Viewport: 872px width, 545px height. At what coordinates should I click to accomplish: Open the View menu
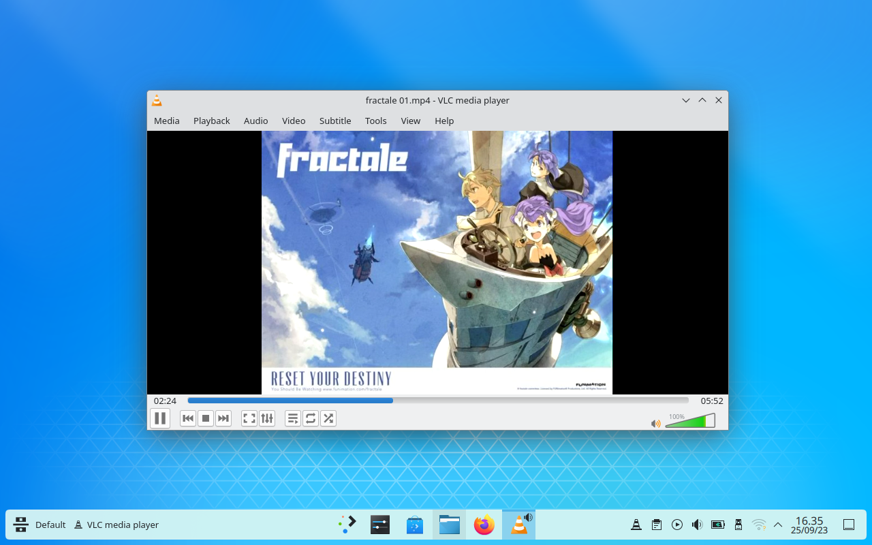[x=411, y=121]
